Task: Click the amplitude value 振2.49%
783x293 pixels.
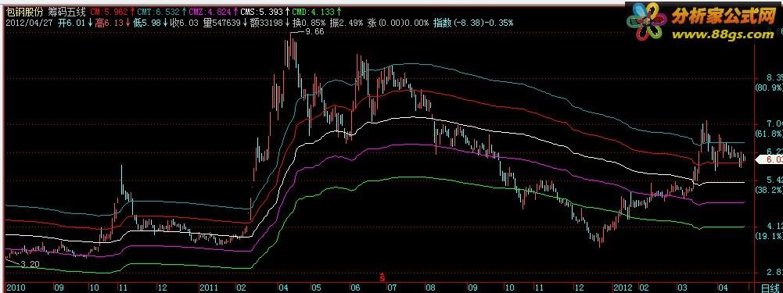Action: (x=346, y=23)
